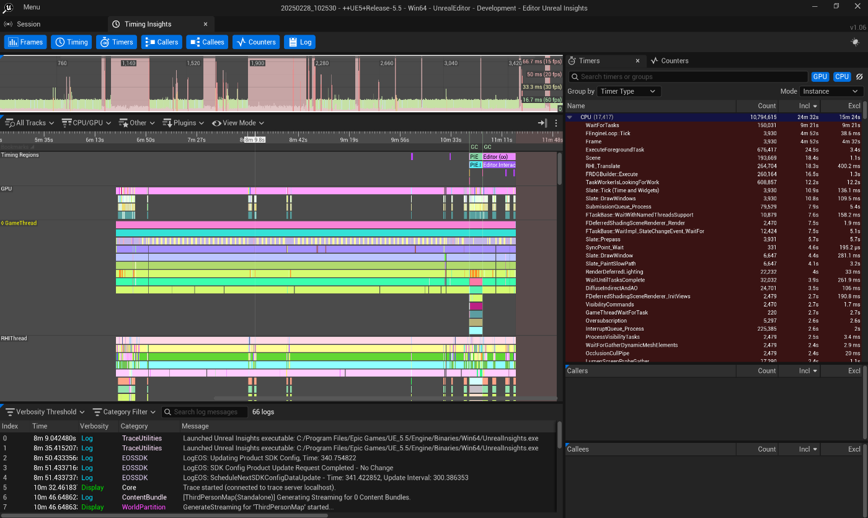This screenshot has height=518, width=868.
Task: Toggle the GPU timers filter
Action: click(x=820, y=76)
